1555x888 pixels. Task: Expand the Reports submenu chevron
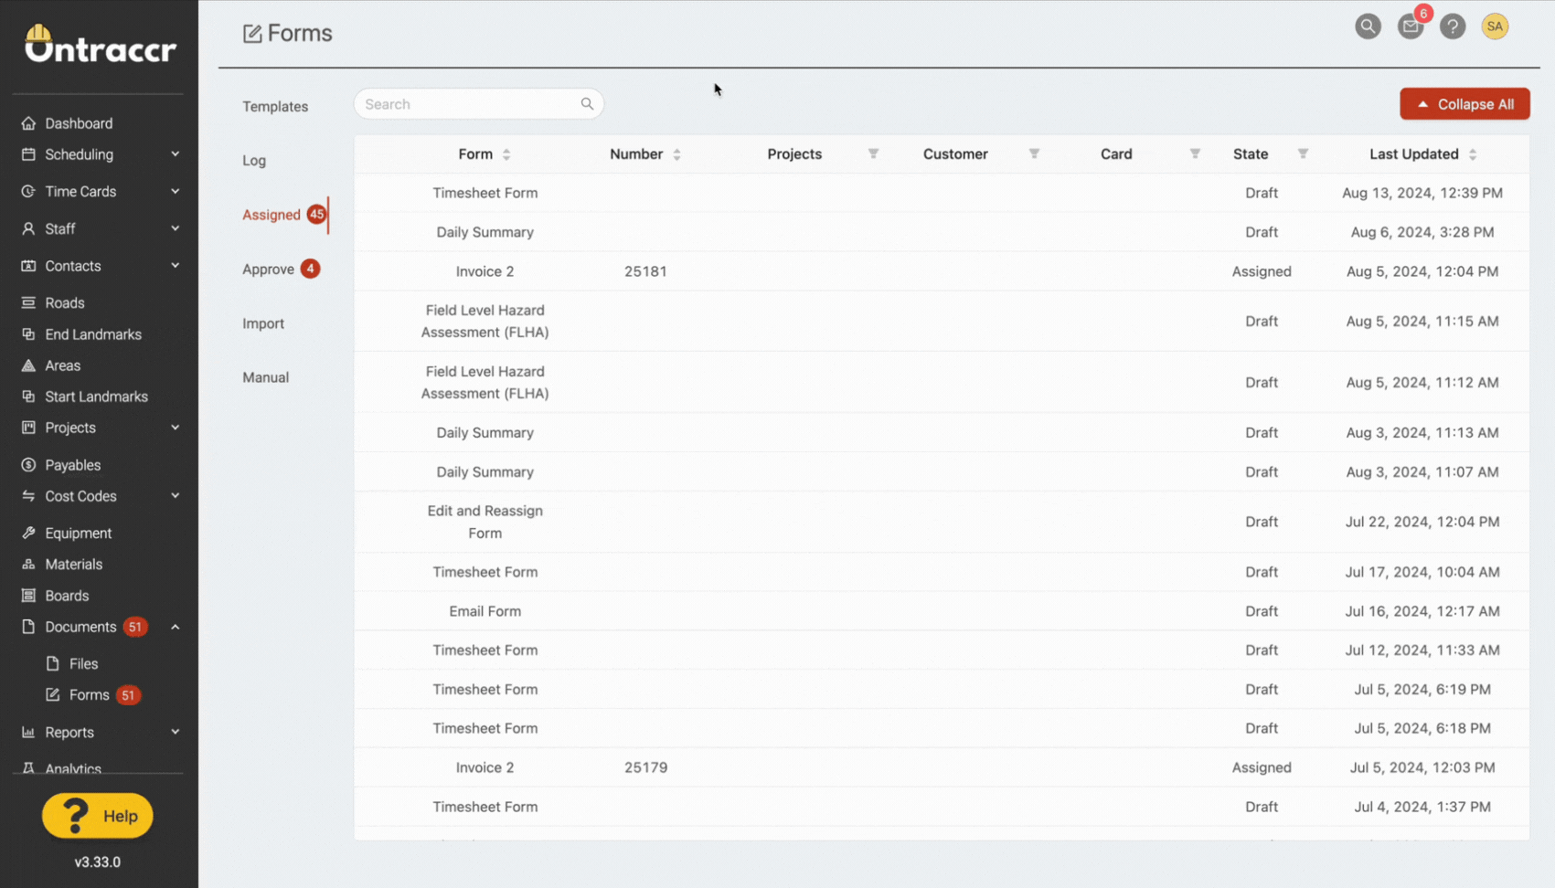coord(175,733)
